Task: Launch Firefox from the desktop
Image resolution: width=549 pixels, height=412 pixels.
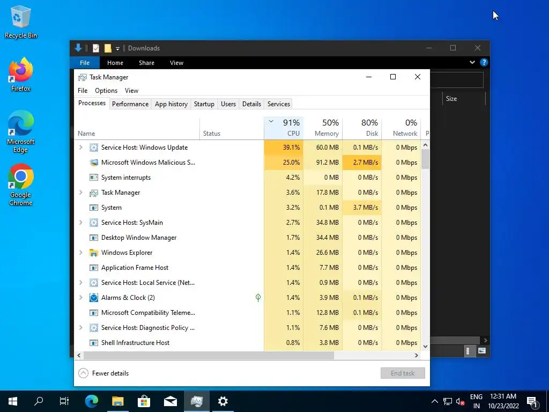Action: 21,75
